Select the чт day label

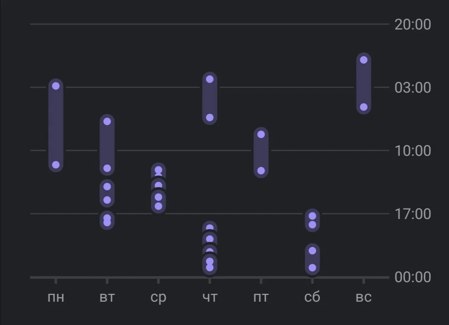coord(210,298)
